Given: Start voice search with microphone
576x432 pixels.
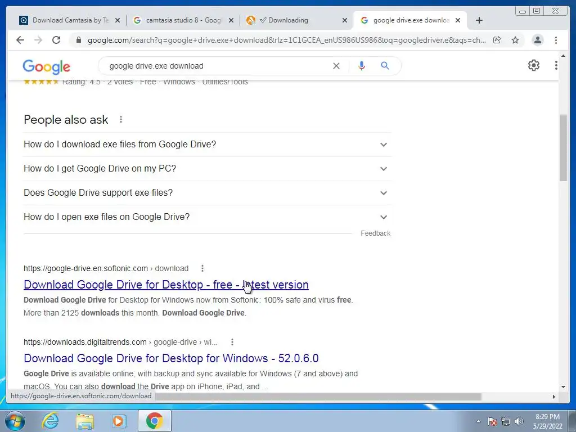Looking at the screenshot, I should click(362, 66).
